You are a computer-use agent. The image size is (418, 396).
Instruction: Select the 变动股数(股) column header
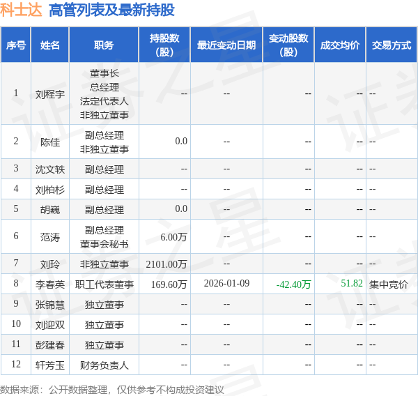pos(288,45)
